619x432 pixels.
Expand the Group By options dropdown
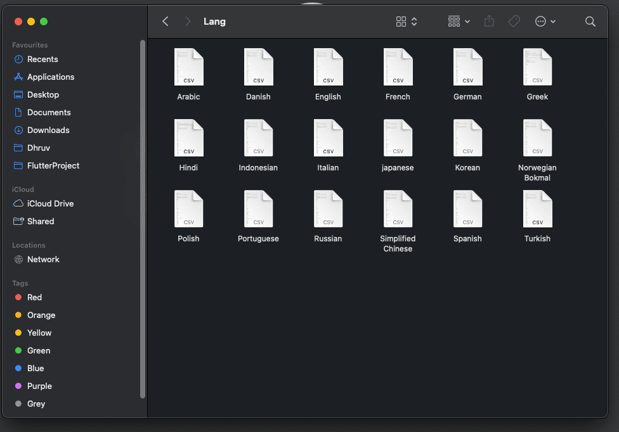click(459, 22)
